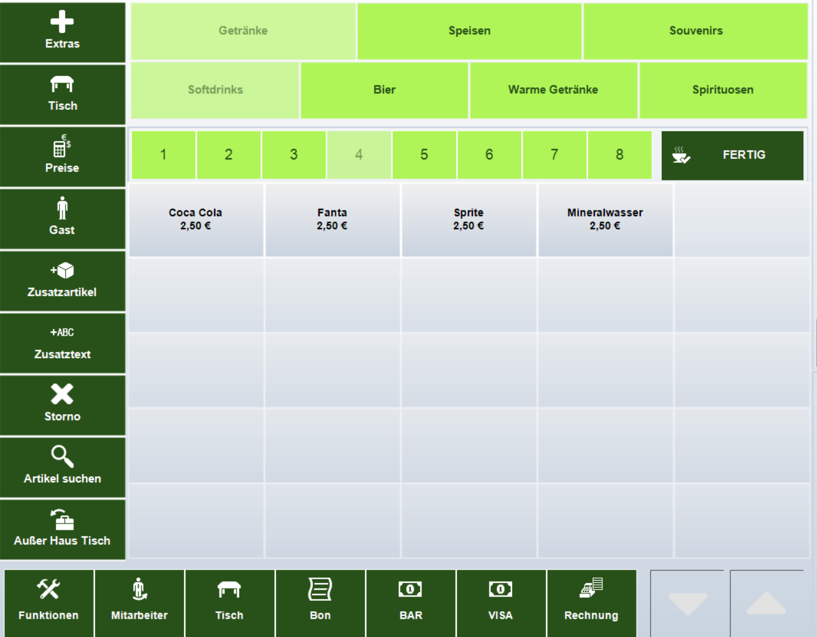Viewport: 817px width, 637px height.
Task: Page down with the down arrow button
Action: click(x=688, y=603)
